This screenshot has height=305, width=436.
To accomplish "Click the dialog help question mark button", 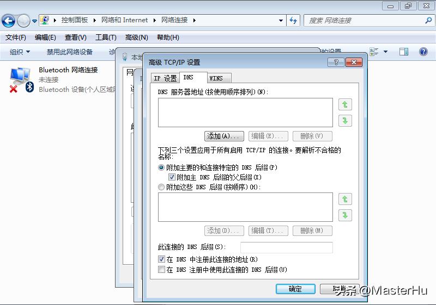I will (336, 62).
